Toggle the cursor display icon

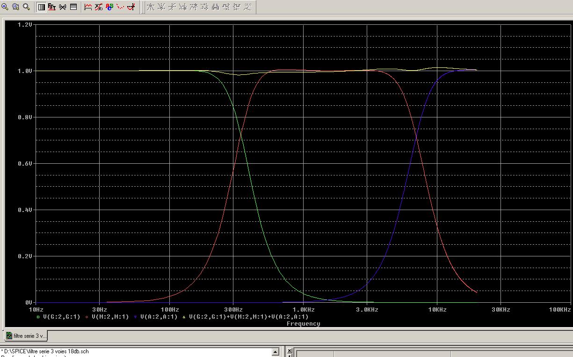(x=131, y=7)
